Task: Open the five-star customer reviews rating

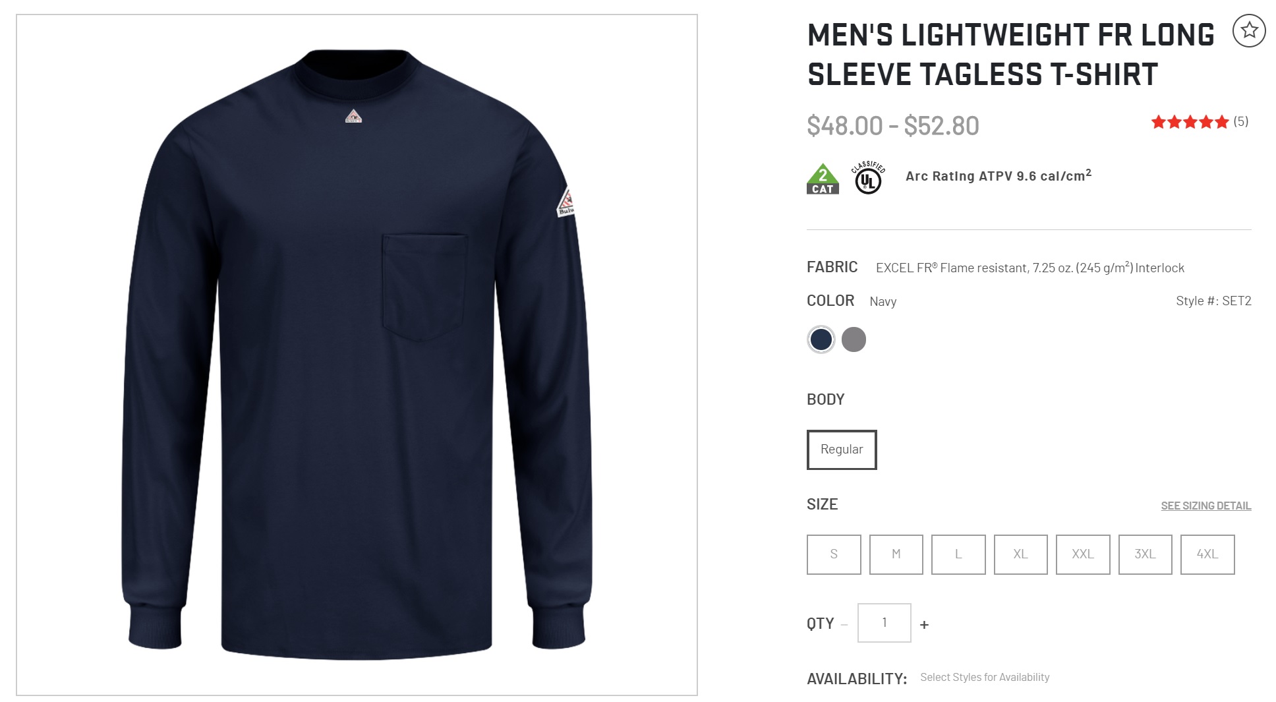Action: coord(1190,122)
